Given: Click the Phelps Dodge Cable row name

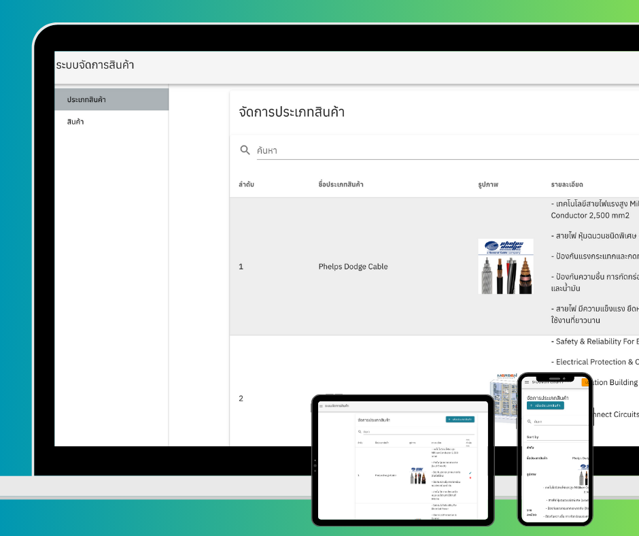Looking at the screenshot, I should (353, 267).
